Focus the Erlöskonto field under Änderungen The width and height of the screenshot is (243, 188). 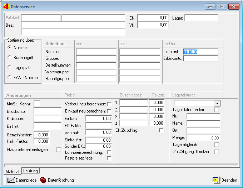tap(48, 111)
